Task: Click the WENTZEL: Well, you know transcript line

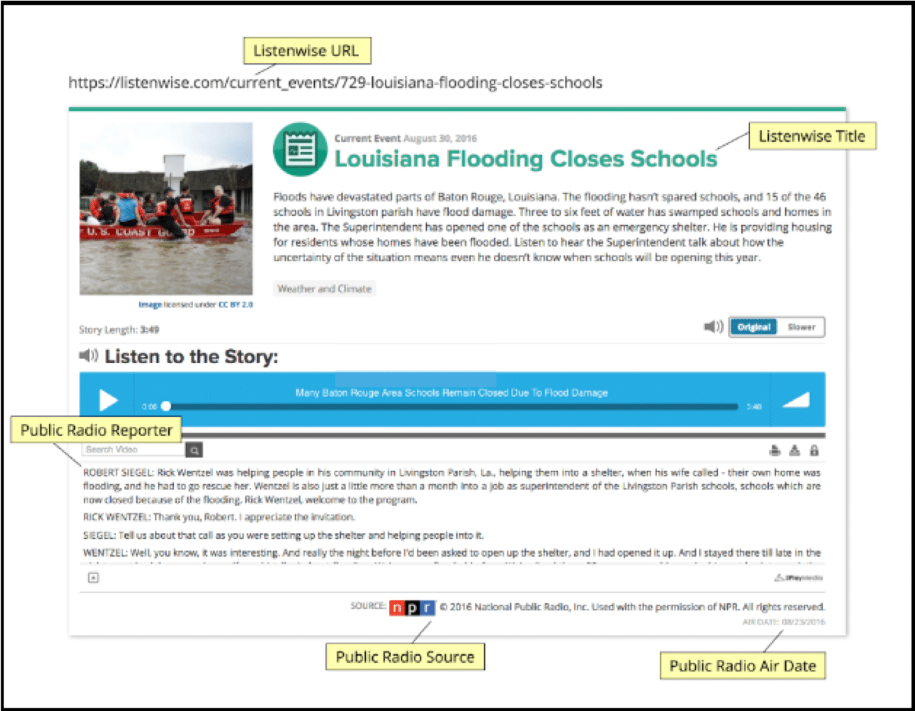Action: [452, 552]
